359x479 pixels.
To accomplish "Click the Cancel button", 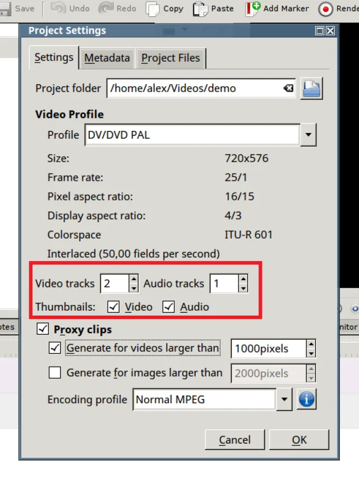I will pos(235,440).
